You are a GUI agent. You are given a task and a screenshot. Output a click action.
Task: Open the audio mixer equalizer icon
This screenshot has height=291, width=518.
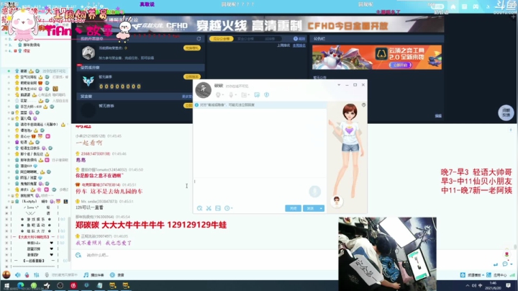pos(37,275)
